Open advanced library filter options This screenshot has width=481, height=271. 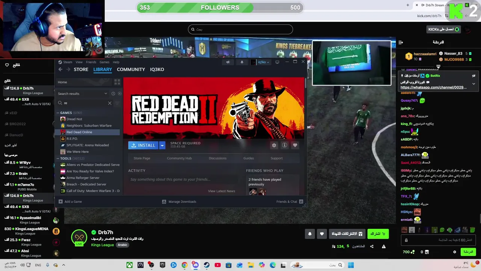click(116, 103)
